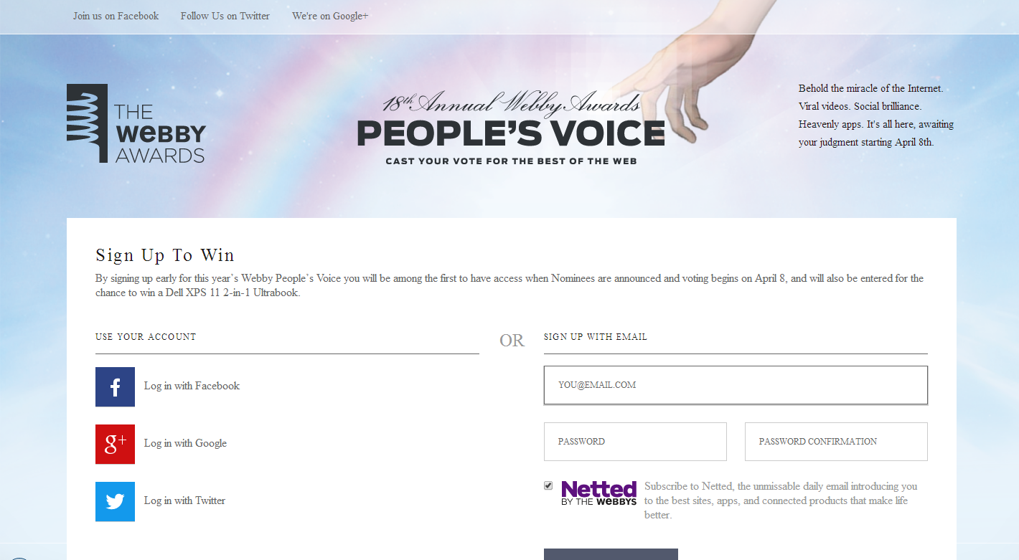Viewport: 1019px width, 560px height.
Task: Click the Subscribe to Netted description text
Action: pos(781,500)
